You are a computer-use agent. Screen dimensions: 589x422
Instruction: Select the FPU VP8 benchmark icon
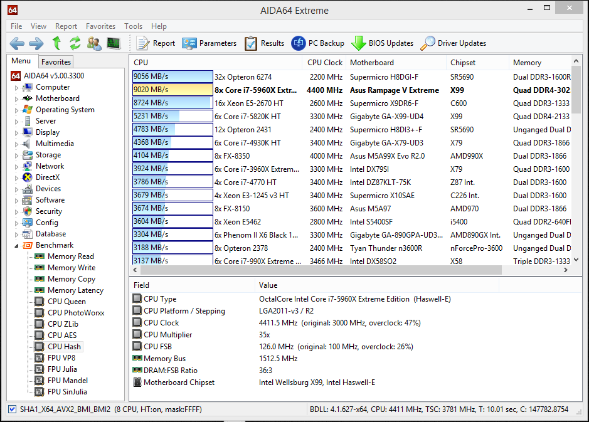[x=40, y=358]
